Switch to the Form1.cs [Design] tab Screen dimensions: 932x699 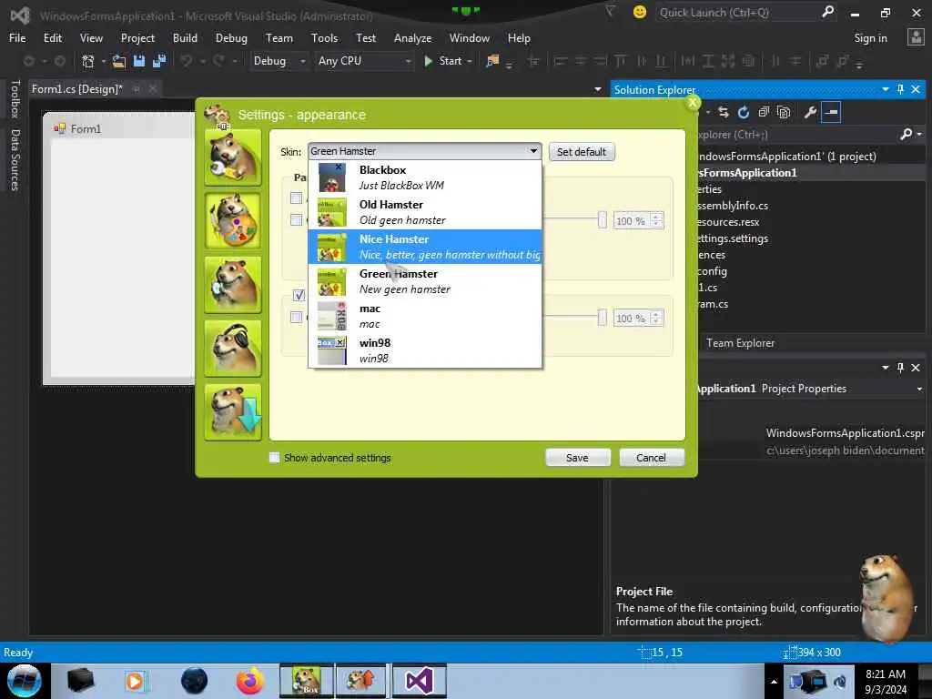click(x=76, y=89)
